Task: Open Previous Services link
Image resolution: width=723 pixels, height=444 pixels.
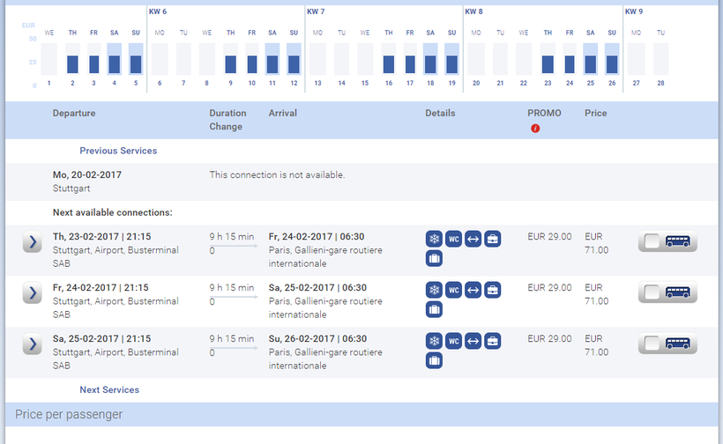Action: coord(118,151)
